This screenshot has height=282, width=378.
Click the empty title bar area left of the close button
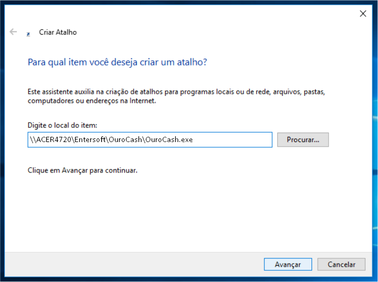(210, 14)
